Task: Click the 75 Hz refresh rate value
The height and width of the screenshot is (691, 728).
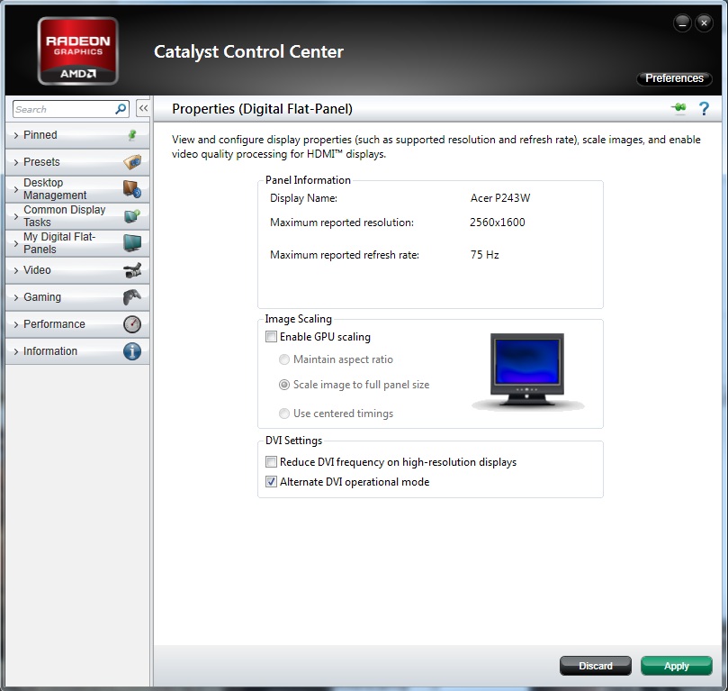Action: pyautogui.click(x=485, y=255)
